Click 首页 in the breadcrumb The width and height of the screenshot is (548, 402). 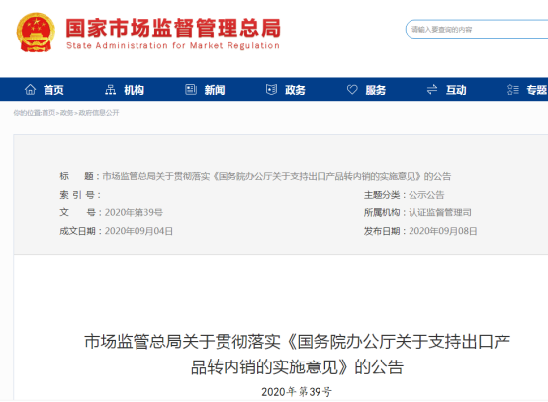tap(48, 113)
